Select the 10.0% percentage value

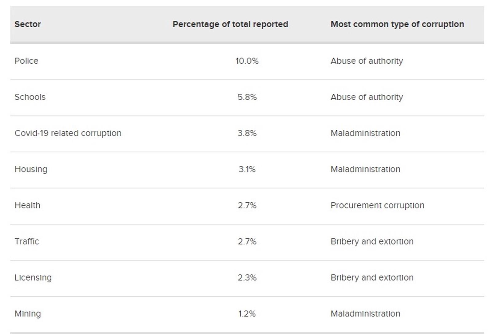point(247,61)
